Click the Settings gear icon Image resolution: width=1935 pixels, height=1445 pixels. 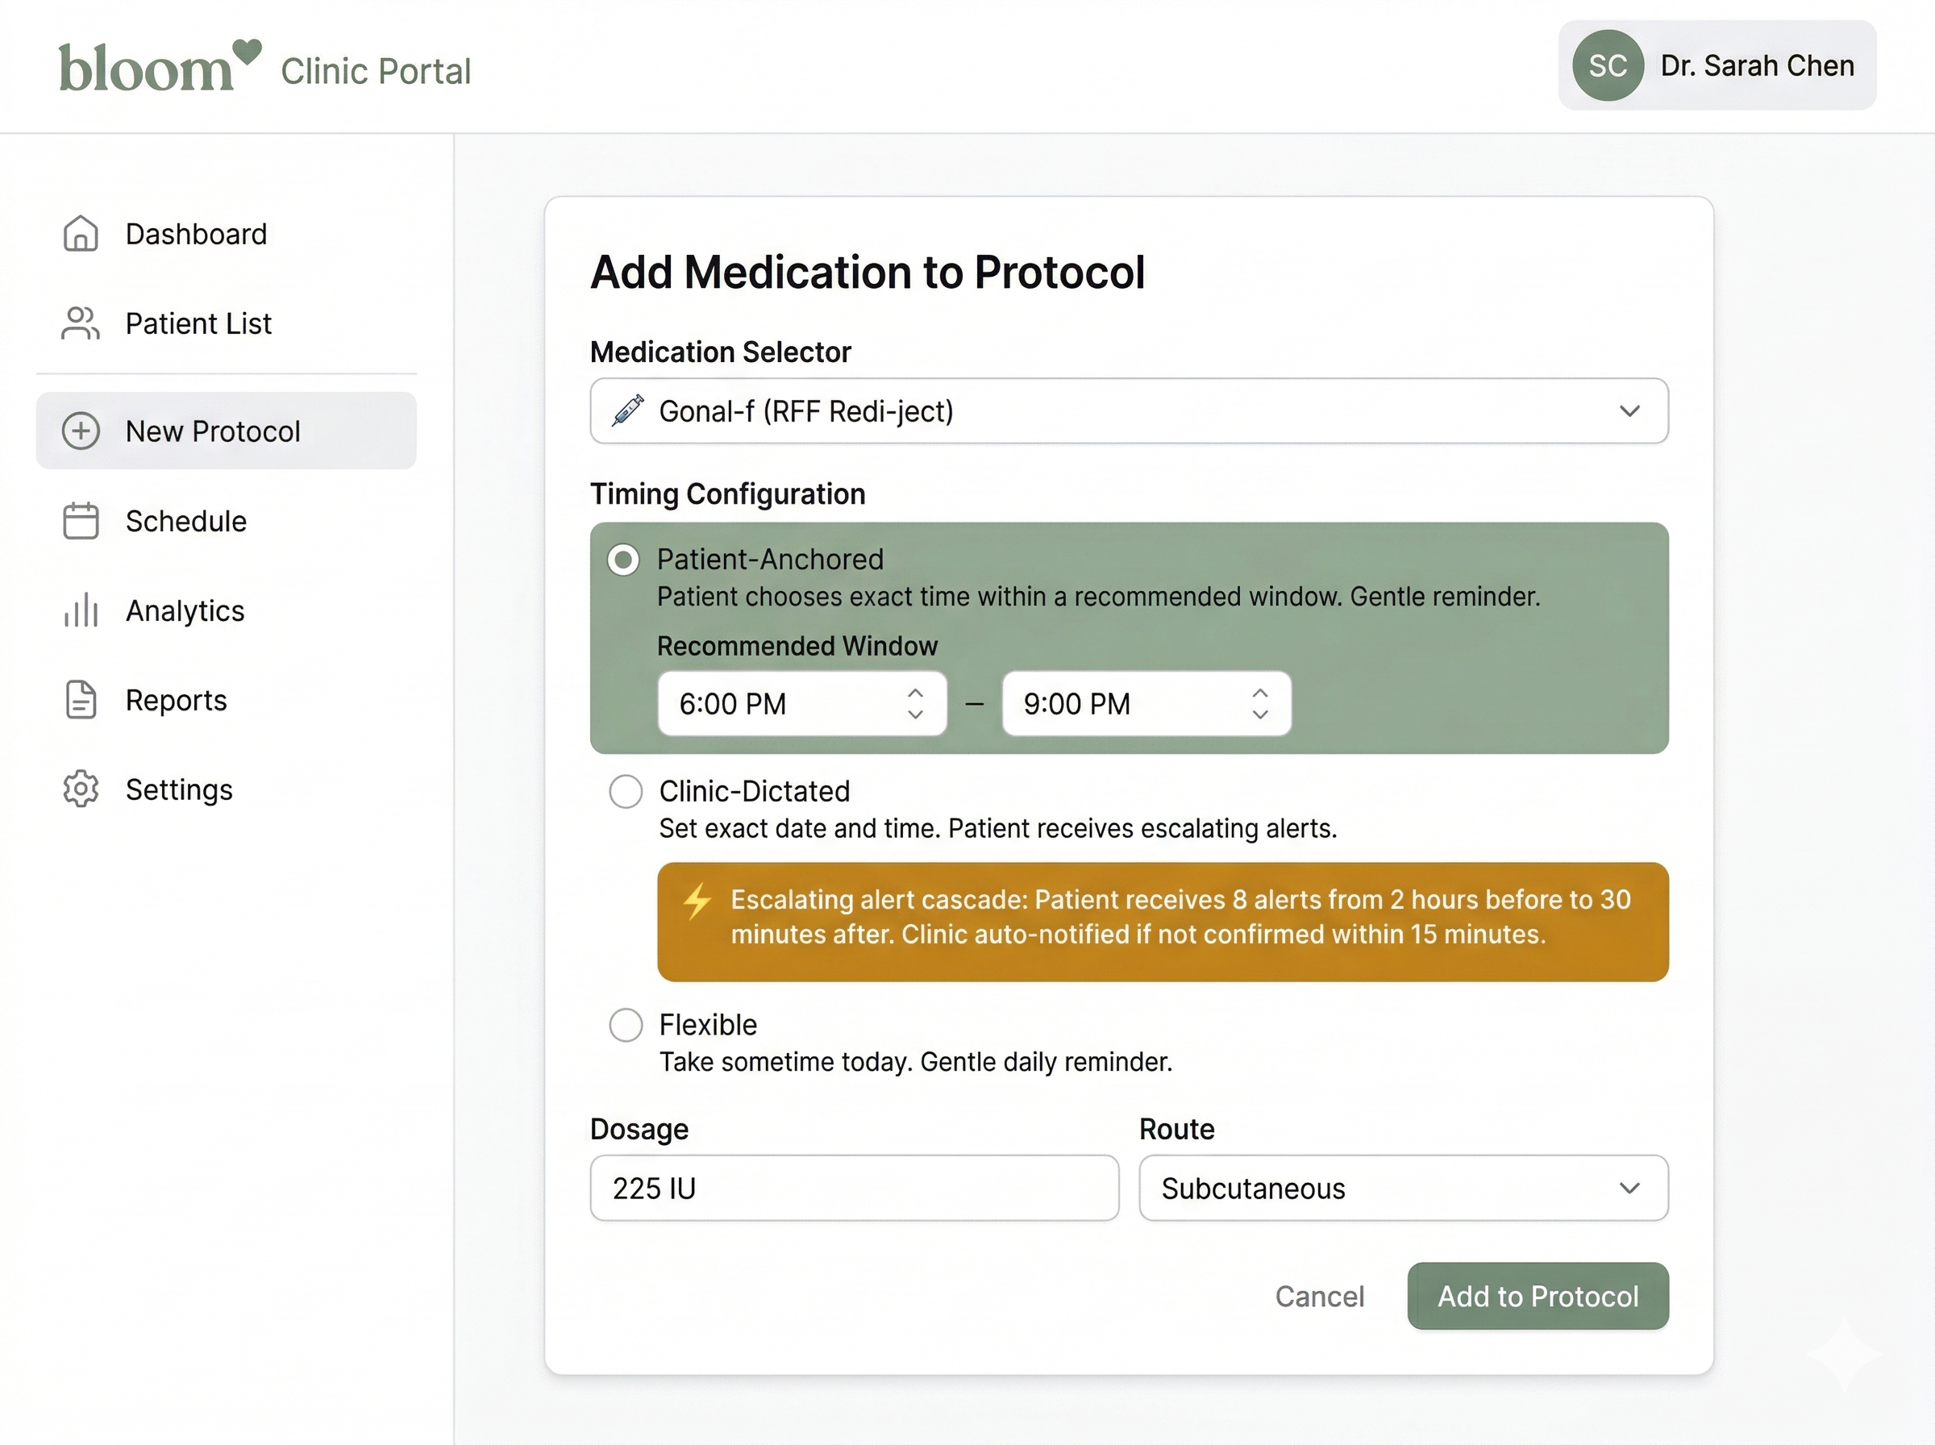click(81, 789)
